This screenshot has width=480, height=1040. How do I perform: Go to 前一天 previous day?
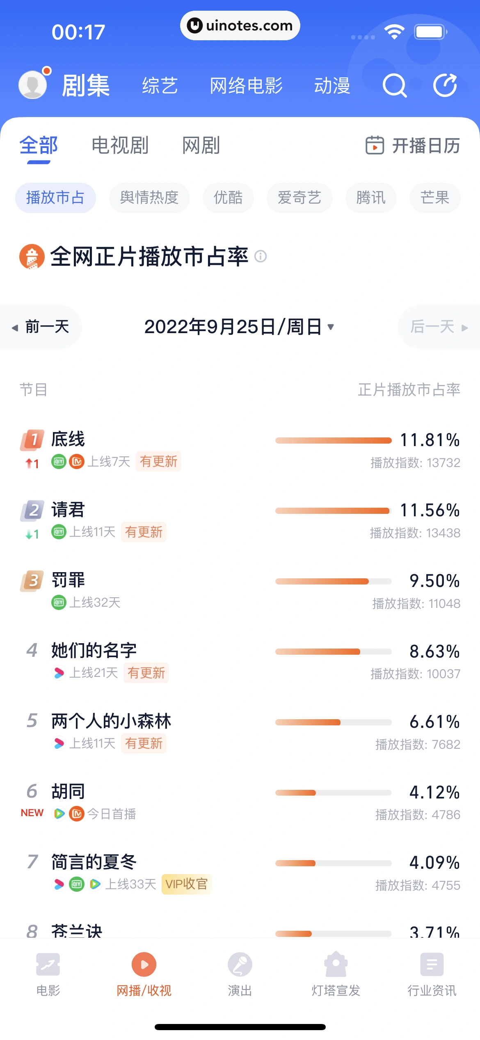[x=41, y=327]
